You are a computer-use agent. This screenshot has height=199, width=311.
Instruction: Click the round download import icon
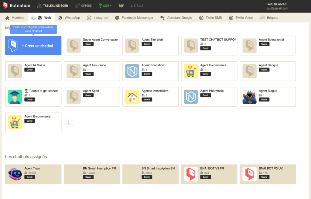(68, 122)
